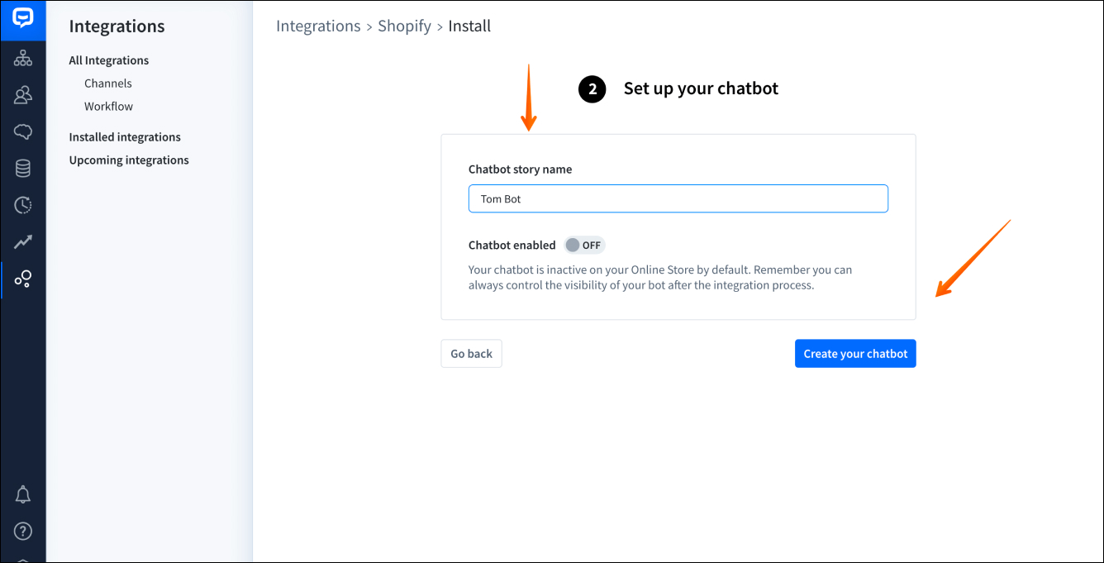
Task: Open the clock-shaped icon in sidebar
Action: (x=23, y=205)
